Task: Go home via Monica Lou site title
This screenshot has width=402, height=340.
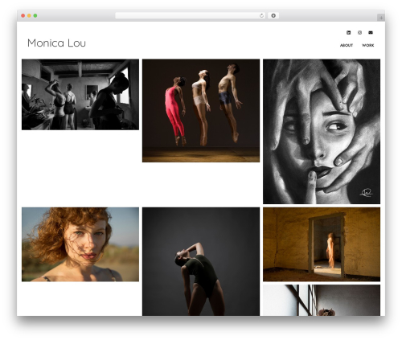Action: coord(56,43)
